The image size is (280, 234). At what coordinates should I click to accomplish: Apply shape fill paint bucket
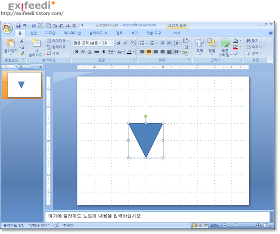236,41
